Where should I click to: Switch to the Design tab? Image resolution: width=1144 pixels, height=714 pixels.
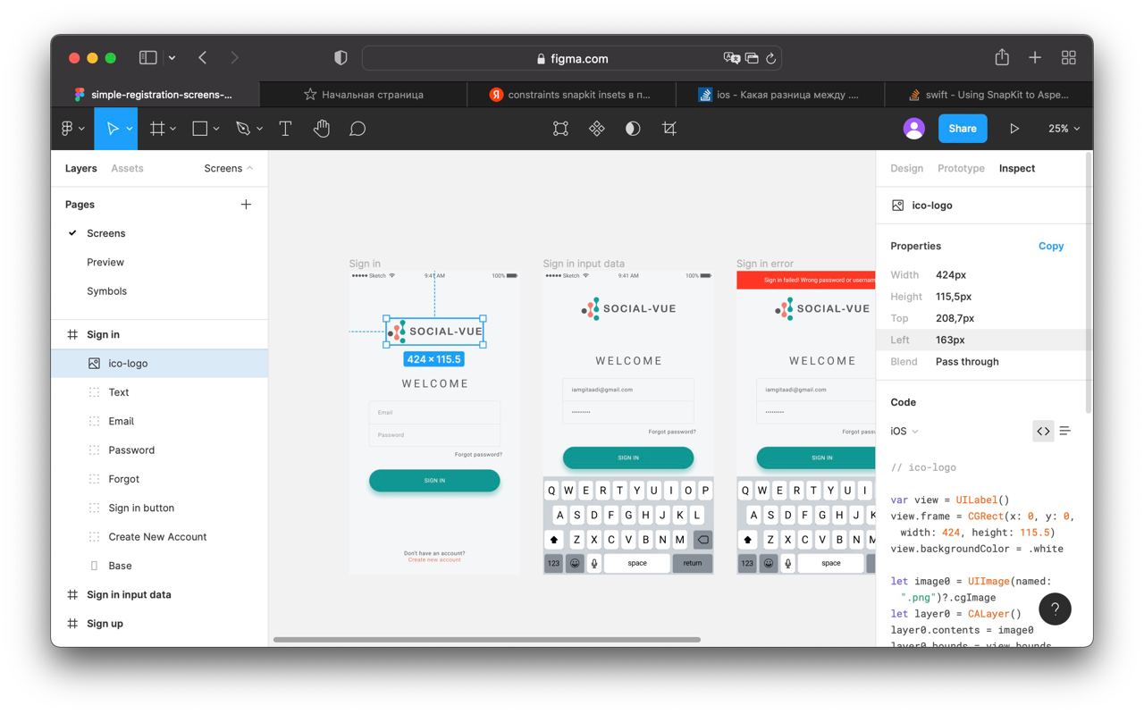pos(906,168)
